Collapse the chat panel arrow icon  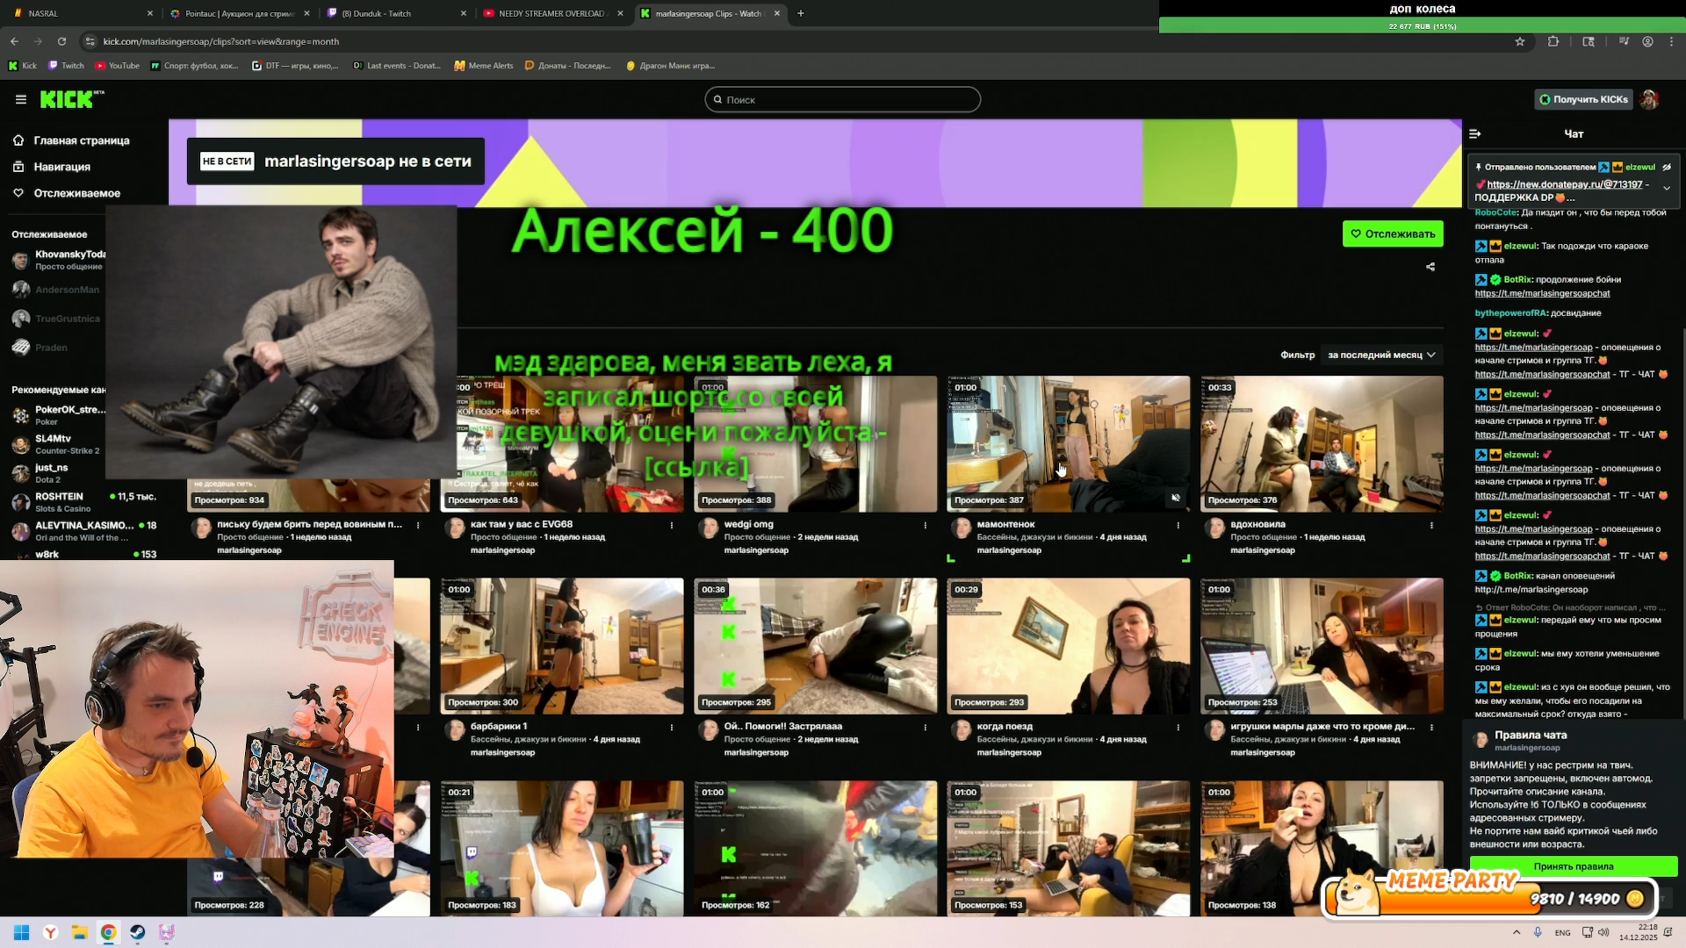click(x=1475, y=133)
